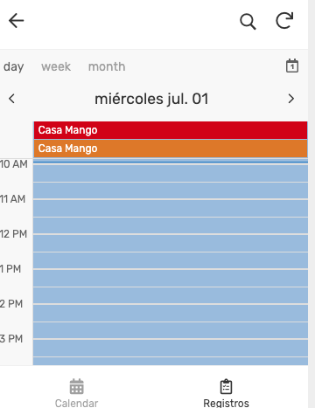Screen dimensions: 315x408
Task: Select the Calendar tab label
Action: coord(77,403)
